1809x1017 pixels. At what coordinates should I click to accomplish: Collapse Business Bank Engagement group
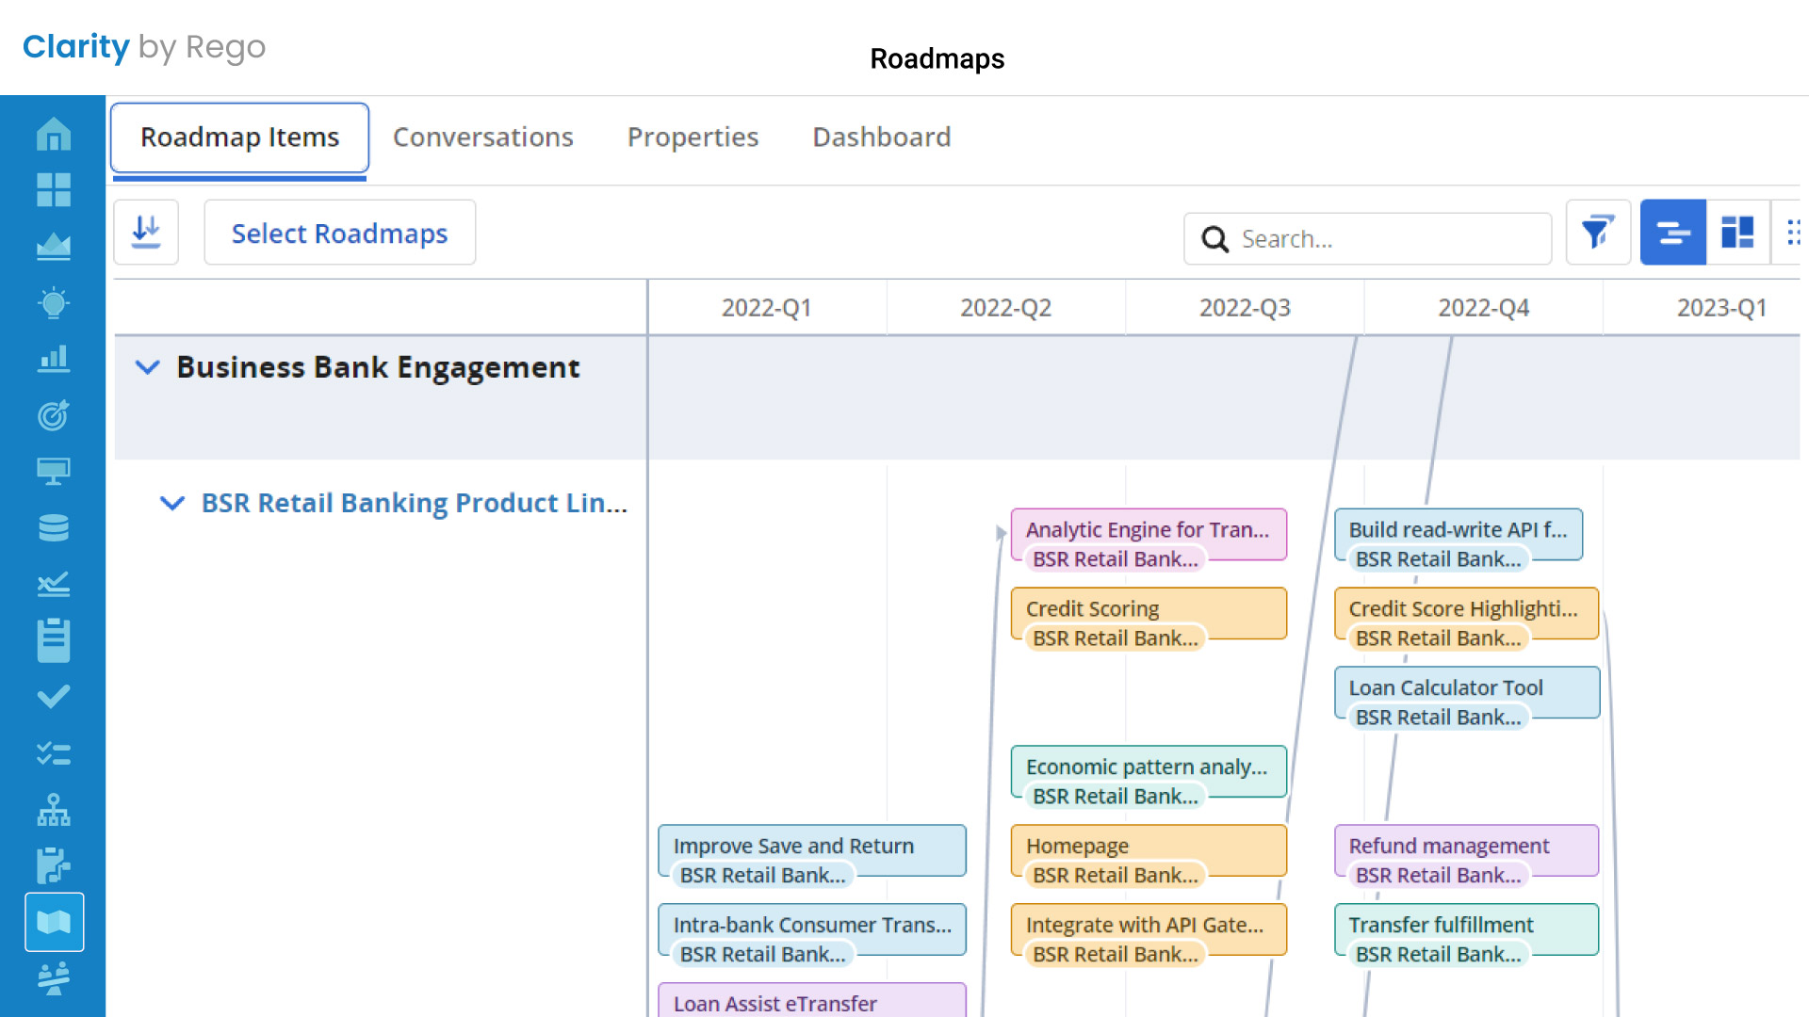[x=148, y=367]
